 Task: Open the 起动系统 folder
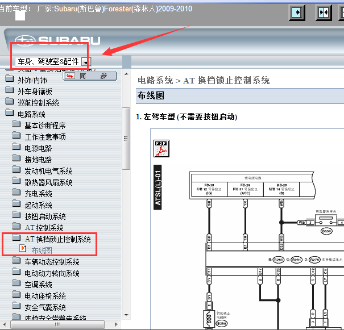pyautogui.click(x=38, y=205)
